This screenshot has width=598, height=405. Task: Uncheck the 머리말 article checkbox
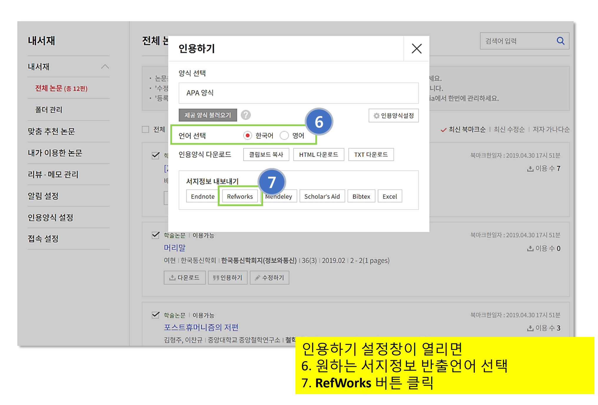155,235
